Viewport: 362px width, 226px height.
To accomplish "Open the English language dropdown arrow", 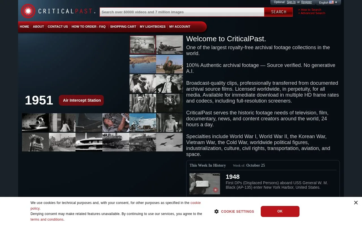I will 336,3.
